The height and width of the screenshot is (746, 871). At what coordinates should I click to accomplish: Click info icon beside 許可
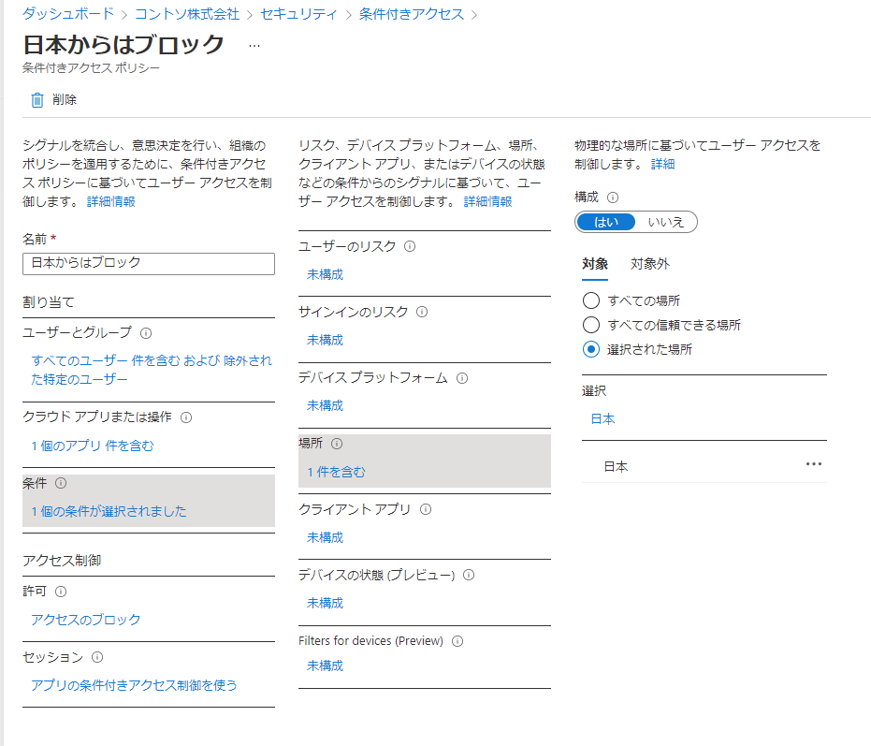(61, 592)
